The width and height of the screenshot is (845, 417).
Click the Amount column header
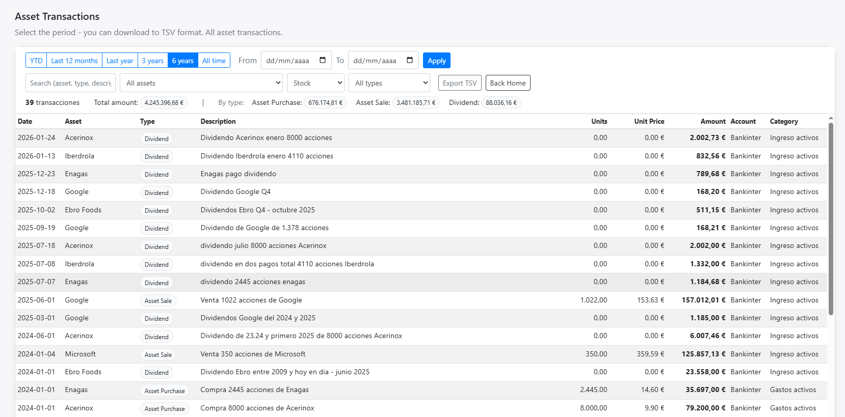pos(713,121)
